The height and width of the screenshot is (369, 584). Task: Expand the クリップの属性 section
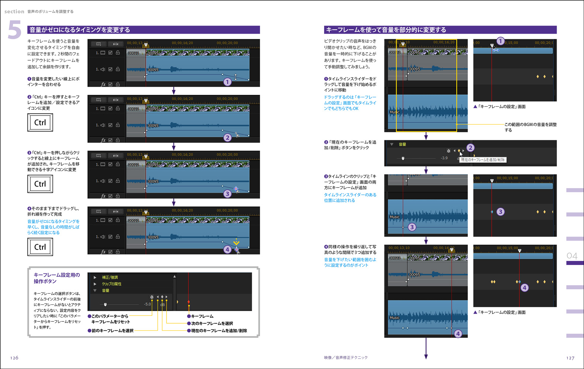point(95,284)
